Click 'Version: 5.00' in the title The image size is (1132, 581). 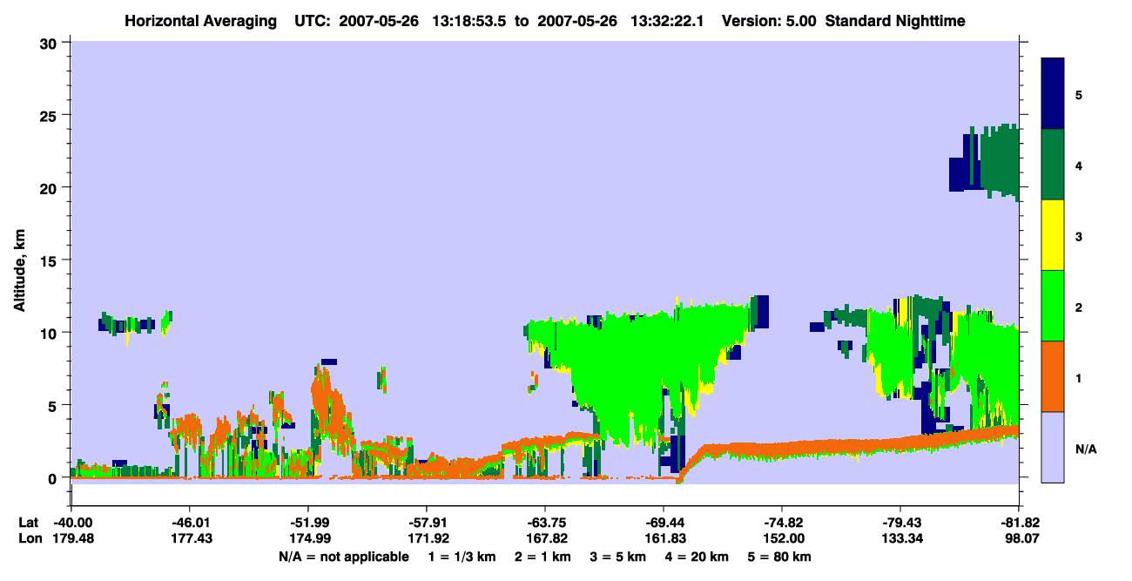[768, 21]
